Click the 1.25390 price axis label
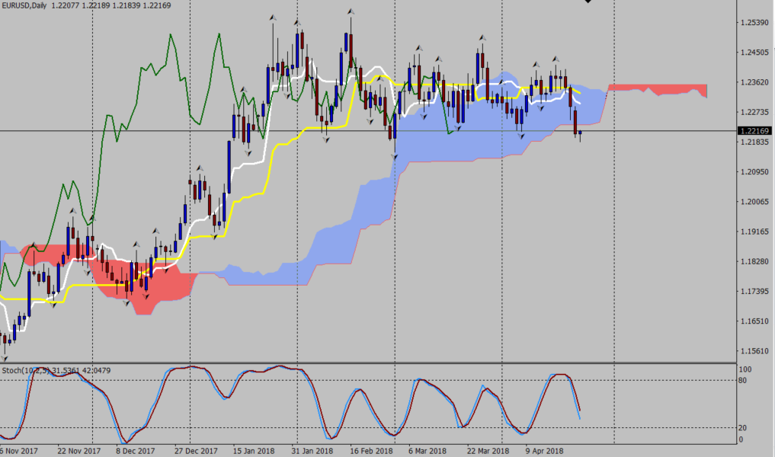 754,23
